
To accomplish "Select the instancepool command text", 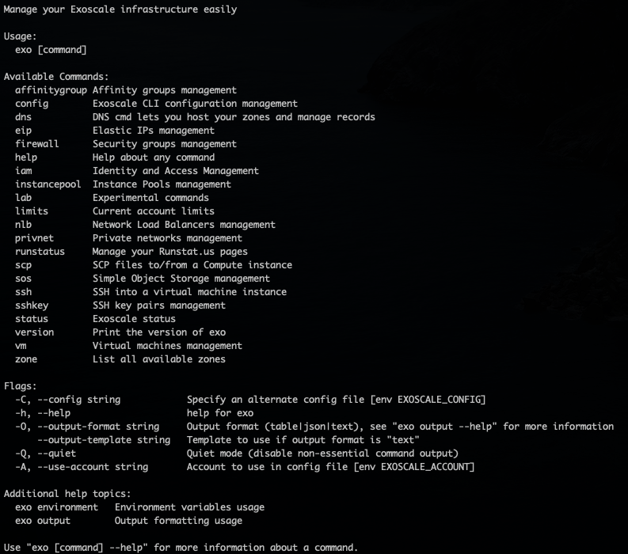I will point(48,184).
